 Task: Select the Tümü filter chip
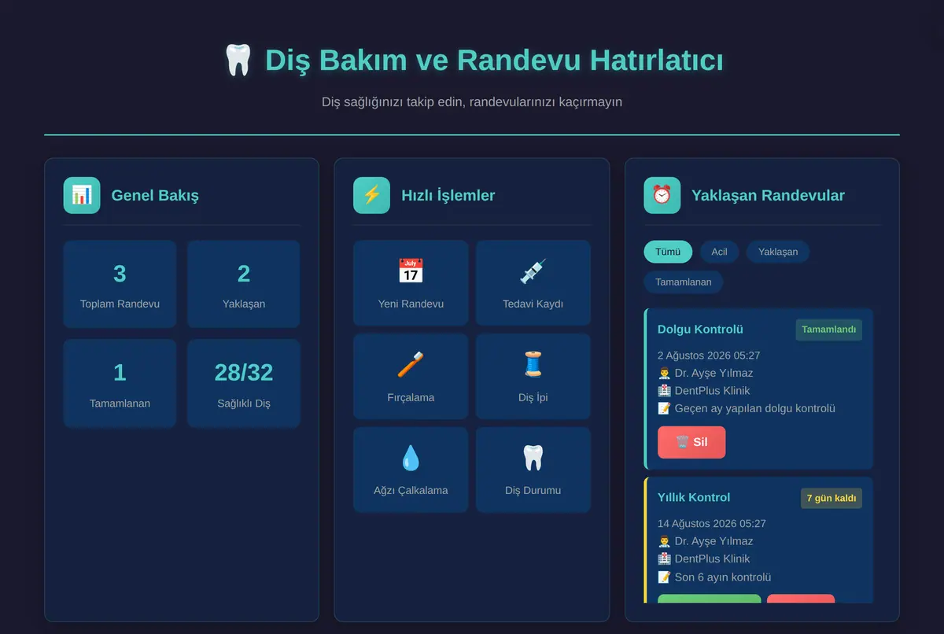pyautogui.click(x=668, y=252)
